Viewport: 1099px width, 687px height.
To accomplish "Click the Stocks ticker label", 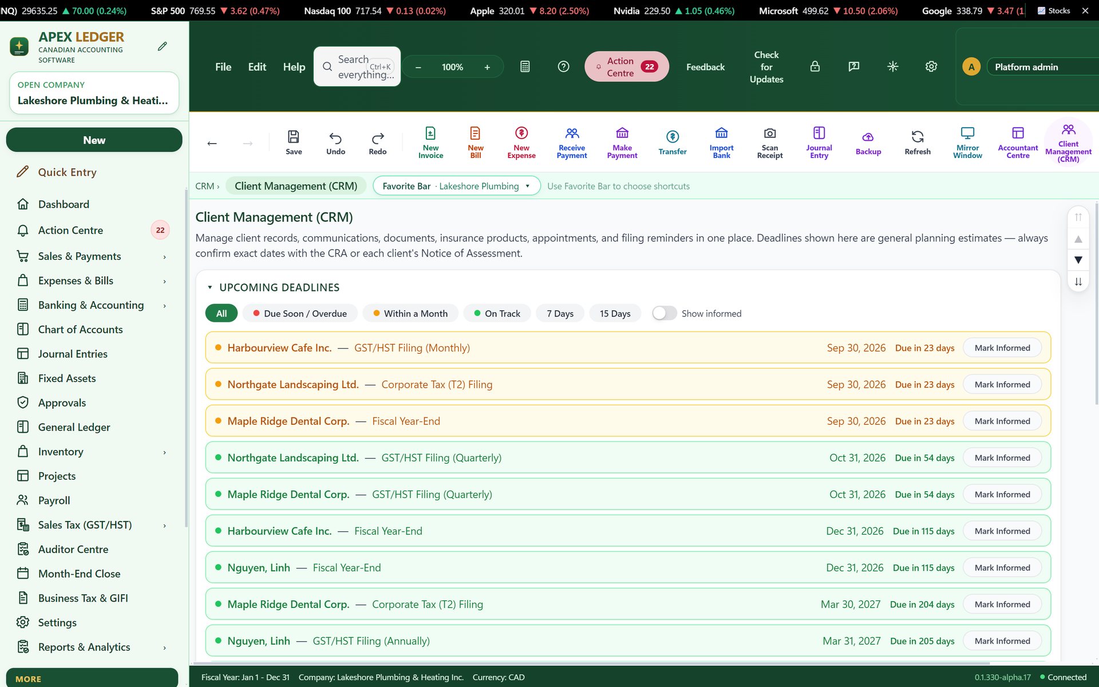I will [1054, 10].
